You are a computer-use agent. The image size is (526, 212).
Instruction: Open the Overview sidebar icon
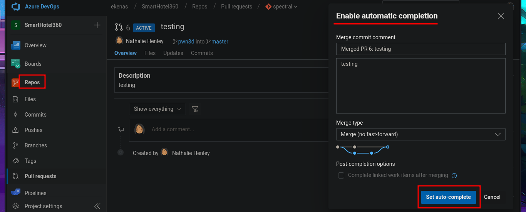pyautogui.click(x=15, y=45)
